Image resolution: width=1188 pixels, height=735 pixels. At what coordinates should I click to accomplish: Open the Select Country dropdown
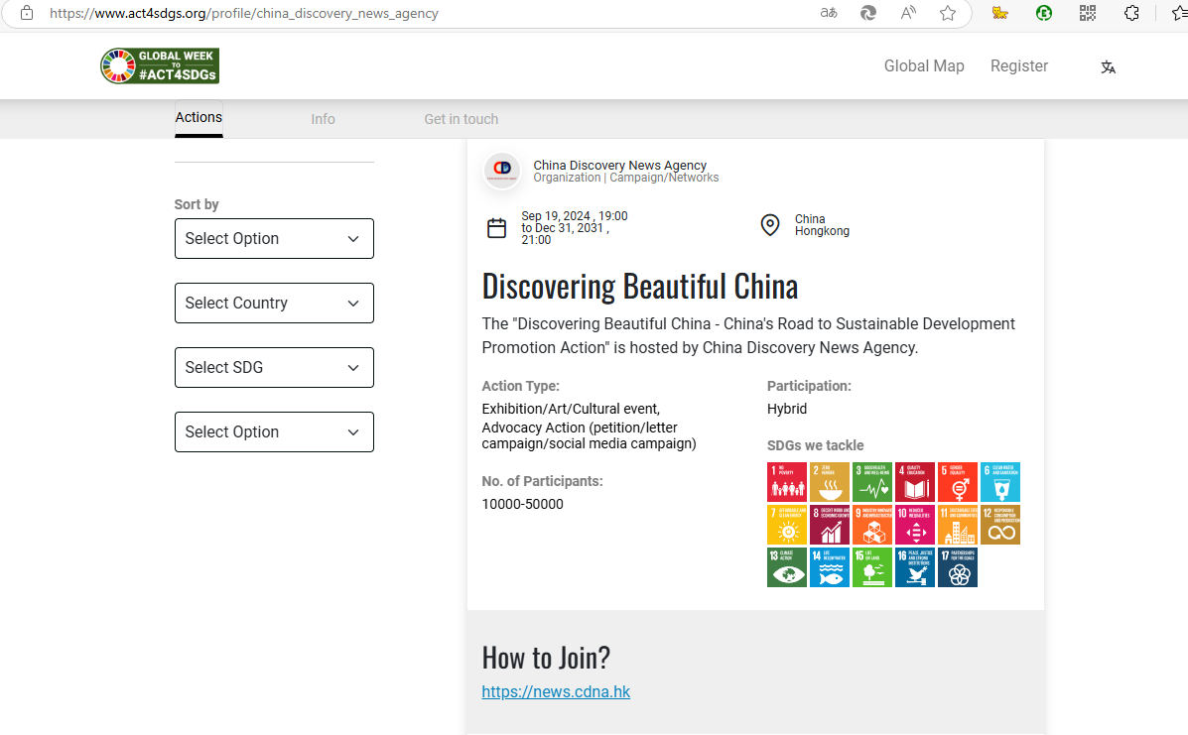(274, 303)
